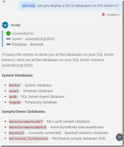Screen dimensions: 124x147
Task: Click the model code label
Action: pos(14,91)
